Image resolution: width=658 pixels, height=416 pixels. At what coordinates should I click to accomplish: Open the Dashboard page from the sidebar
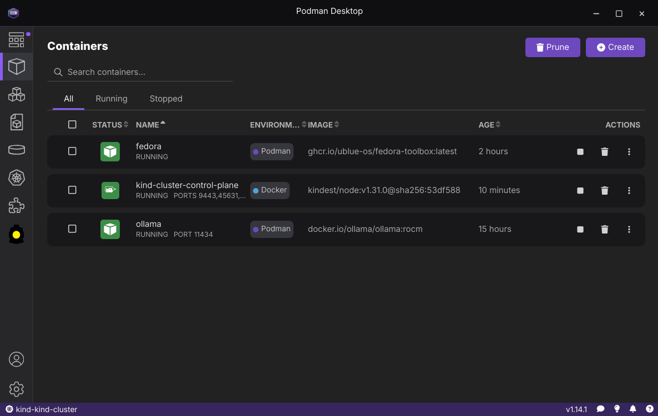click(17, 39)
